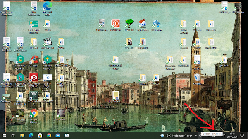Open Microsoft Store from the taskbar
Image resolution: width=248 pixels, height=139 pixels.
[x=40, y=136]
